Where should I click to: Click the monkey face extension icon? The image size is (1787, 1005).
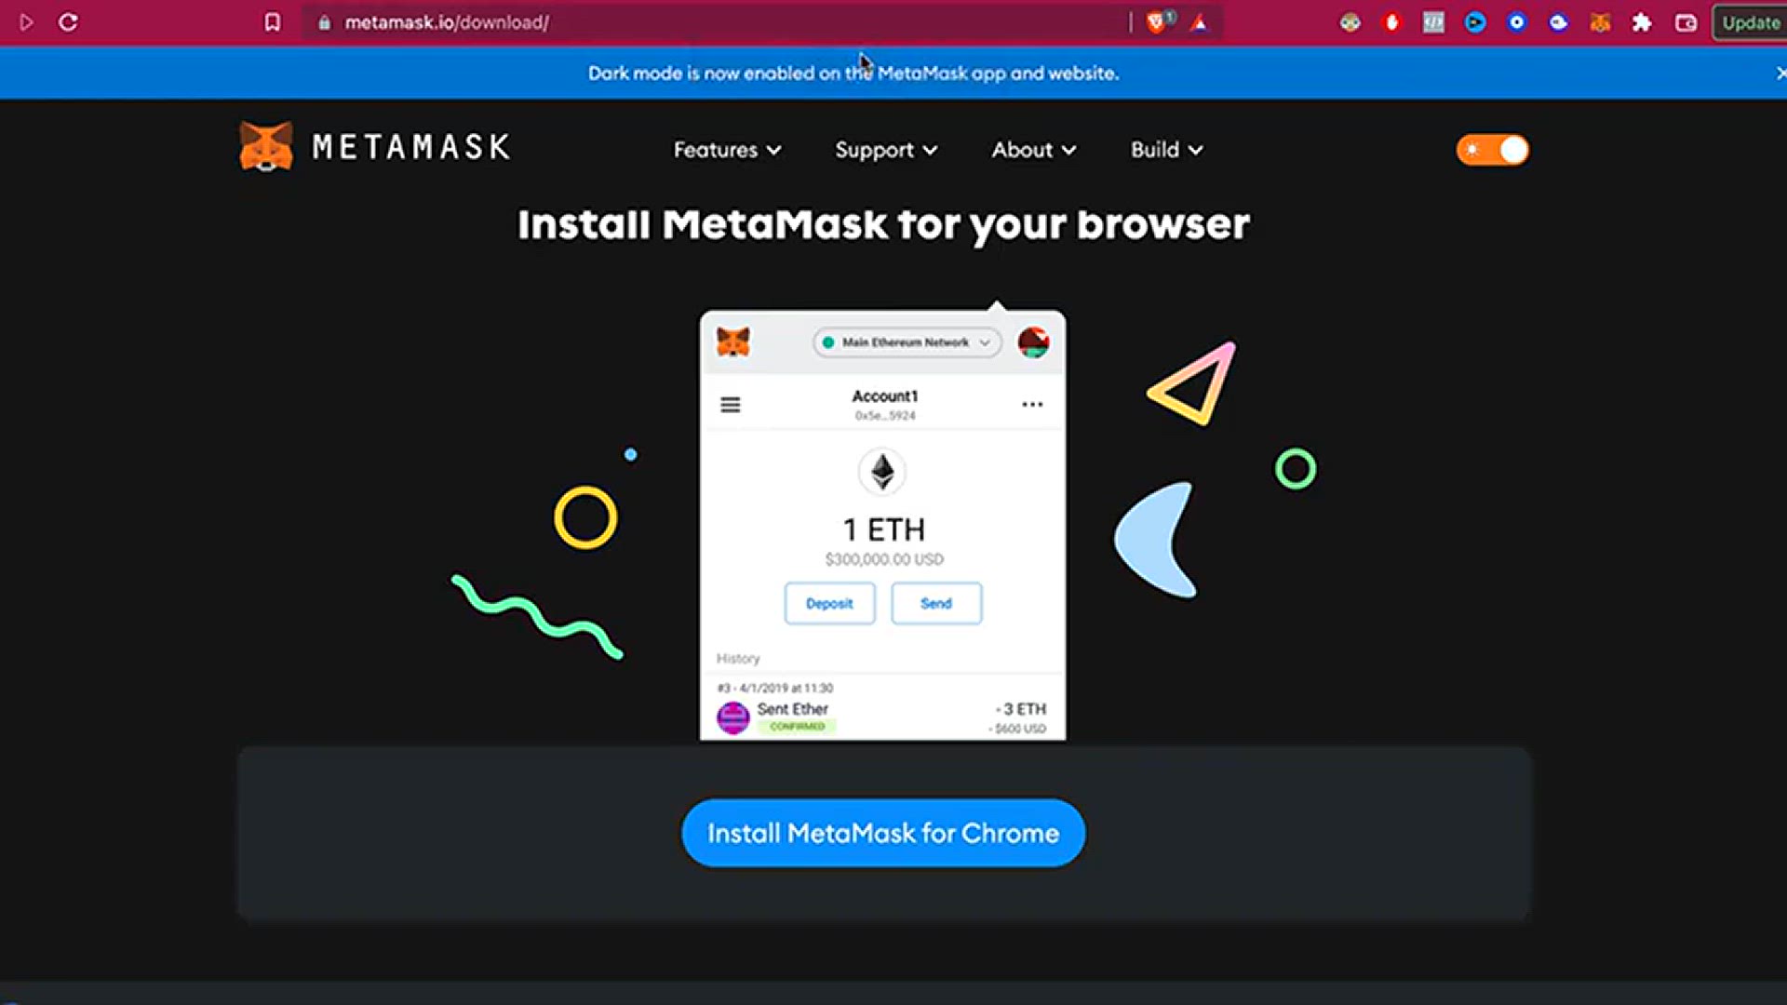[1350, 22]
